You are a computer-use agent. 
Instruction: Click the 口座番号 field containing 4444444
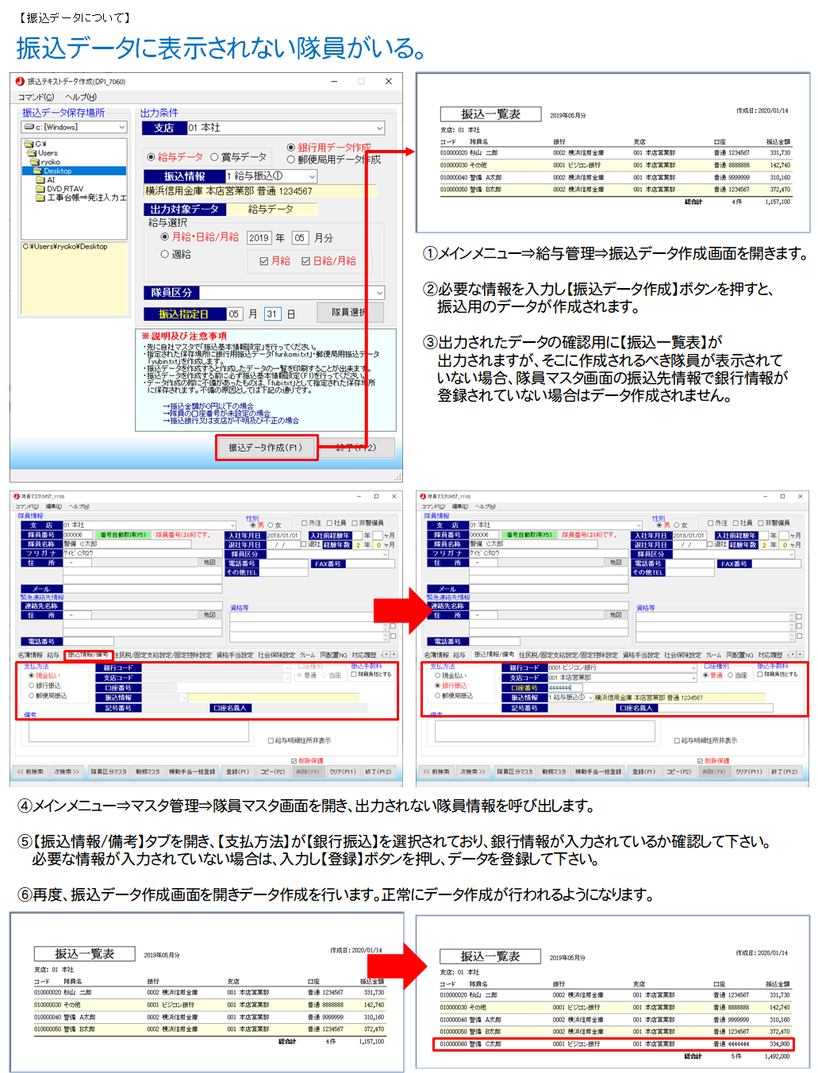coord(565,687)
